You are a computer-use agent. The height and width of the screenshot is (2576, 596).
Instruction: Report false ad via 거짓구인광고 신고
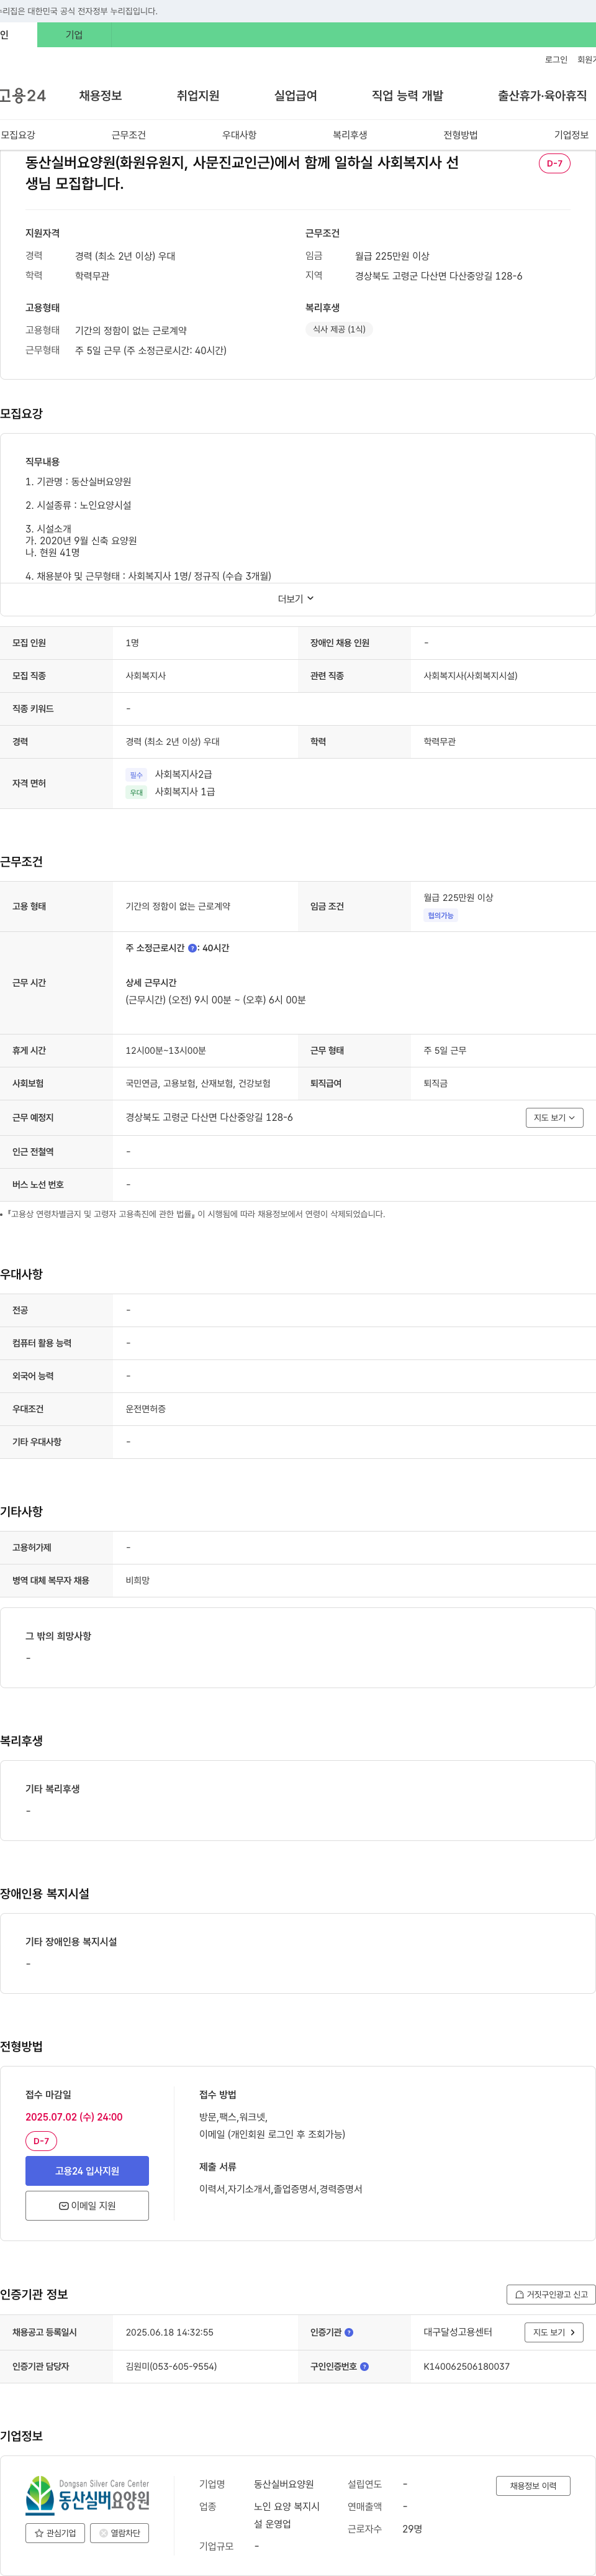click(551, 2295)
